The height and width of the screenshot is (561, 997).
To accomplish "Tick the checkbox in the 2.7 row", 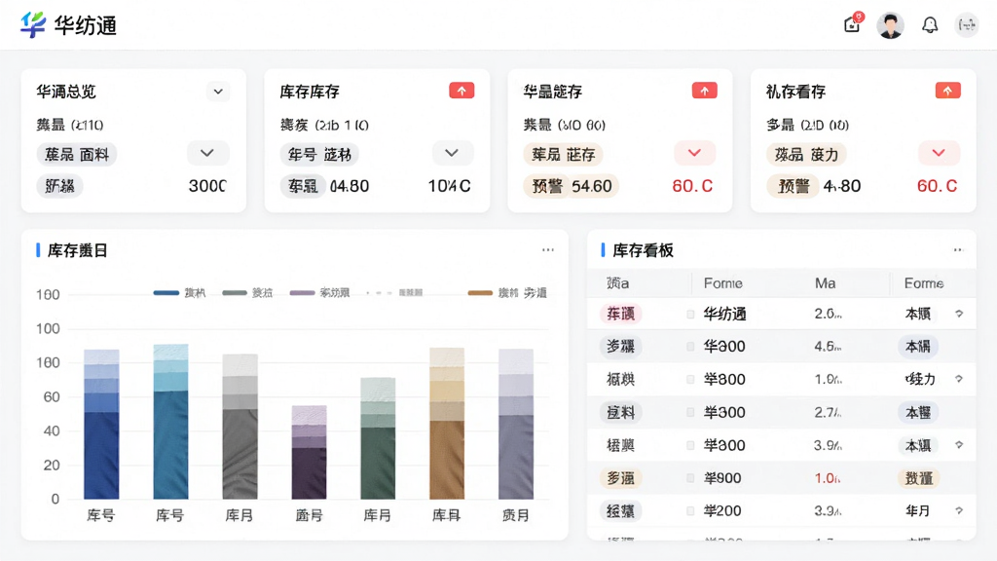I will (x=690, y=412).
